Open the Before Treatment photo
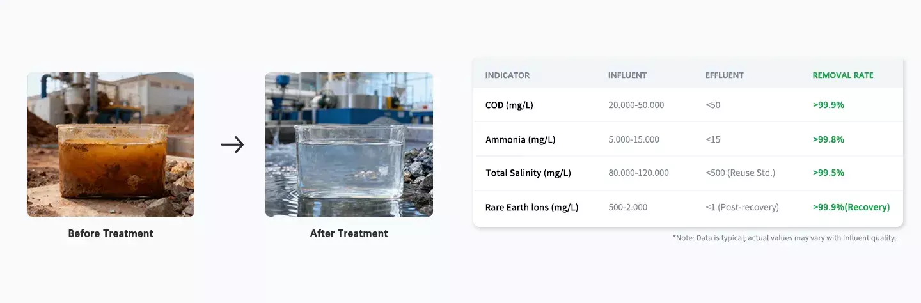 [111, 144]
